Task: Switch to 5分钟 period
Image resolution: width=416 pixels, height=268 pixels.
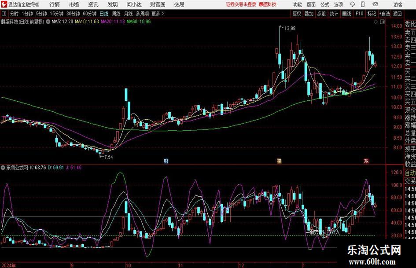Action: click(41, 14)
